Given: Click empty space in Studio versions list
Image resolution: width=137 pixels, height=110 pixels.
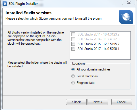Looking at the screenshot, I should point(100,55).
